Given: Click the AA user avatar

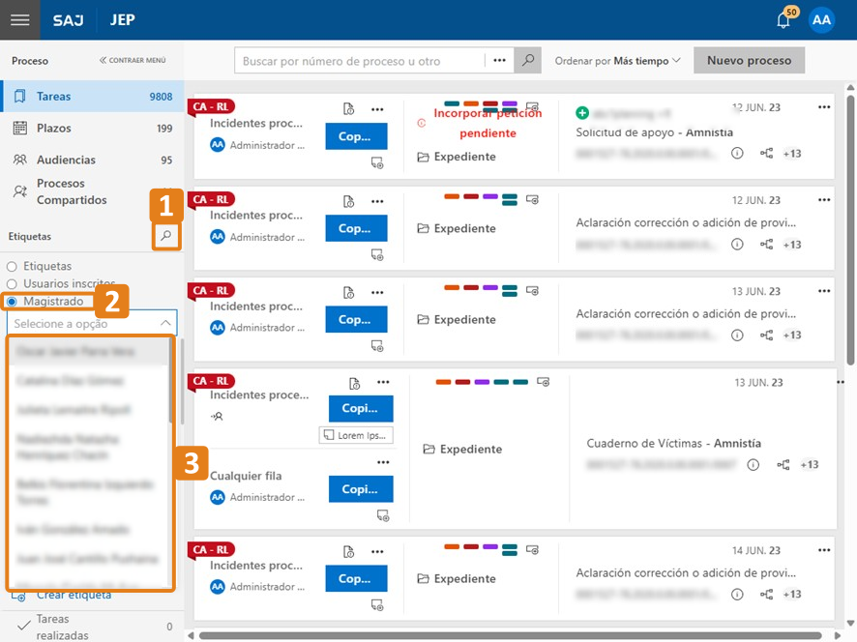Looking at the screenshot, I should tap(821, 19).
